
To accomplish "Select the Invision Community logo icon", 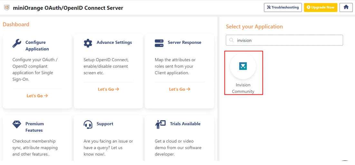I will pos(243,66).
